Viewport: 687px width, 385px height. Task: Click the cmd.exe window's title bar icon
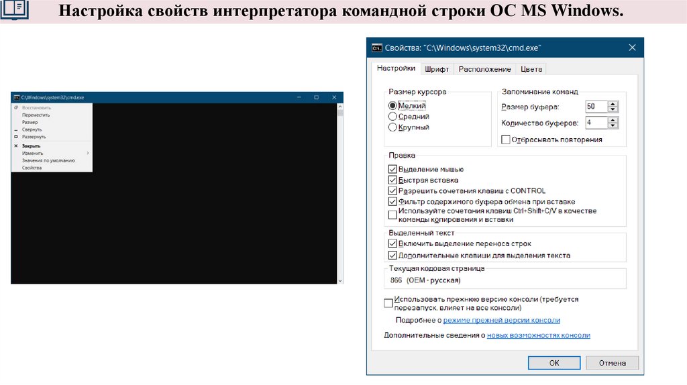click(x=17, y=98)
